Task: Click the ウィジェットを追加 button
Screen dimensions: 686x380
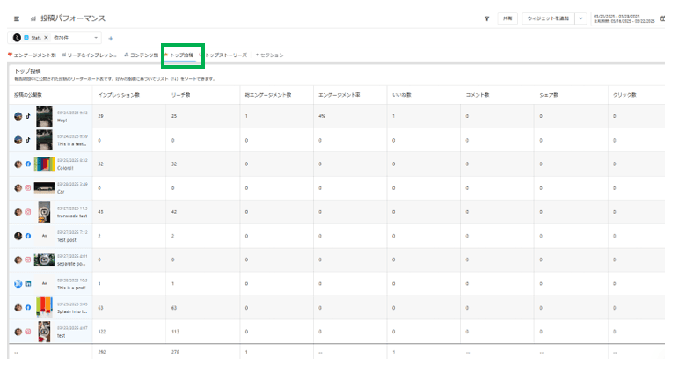Action: (x=547, y=18)
